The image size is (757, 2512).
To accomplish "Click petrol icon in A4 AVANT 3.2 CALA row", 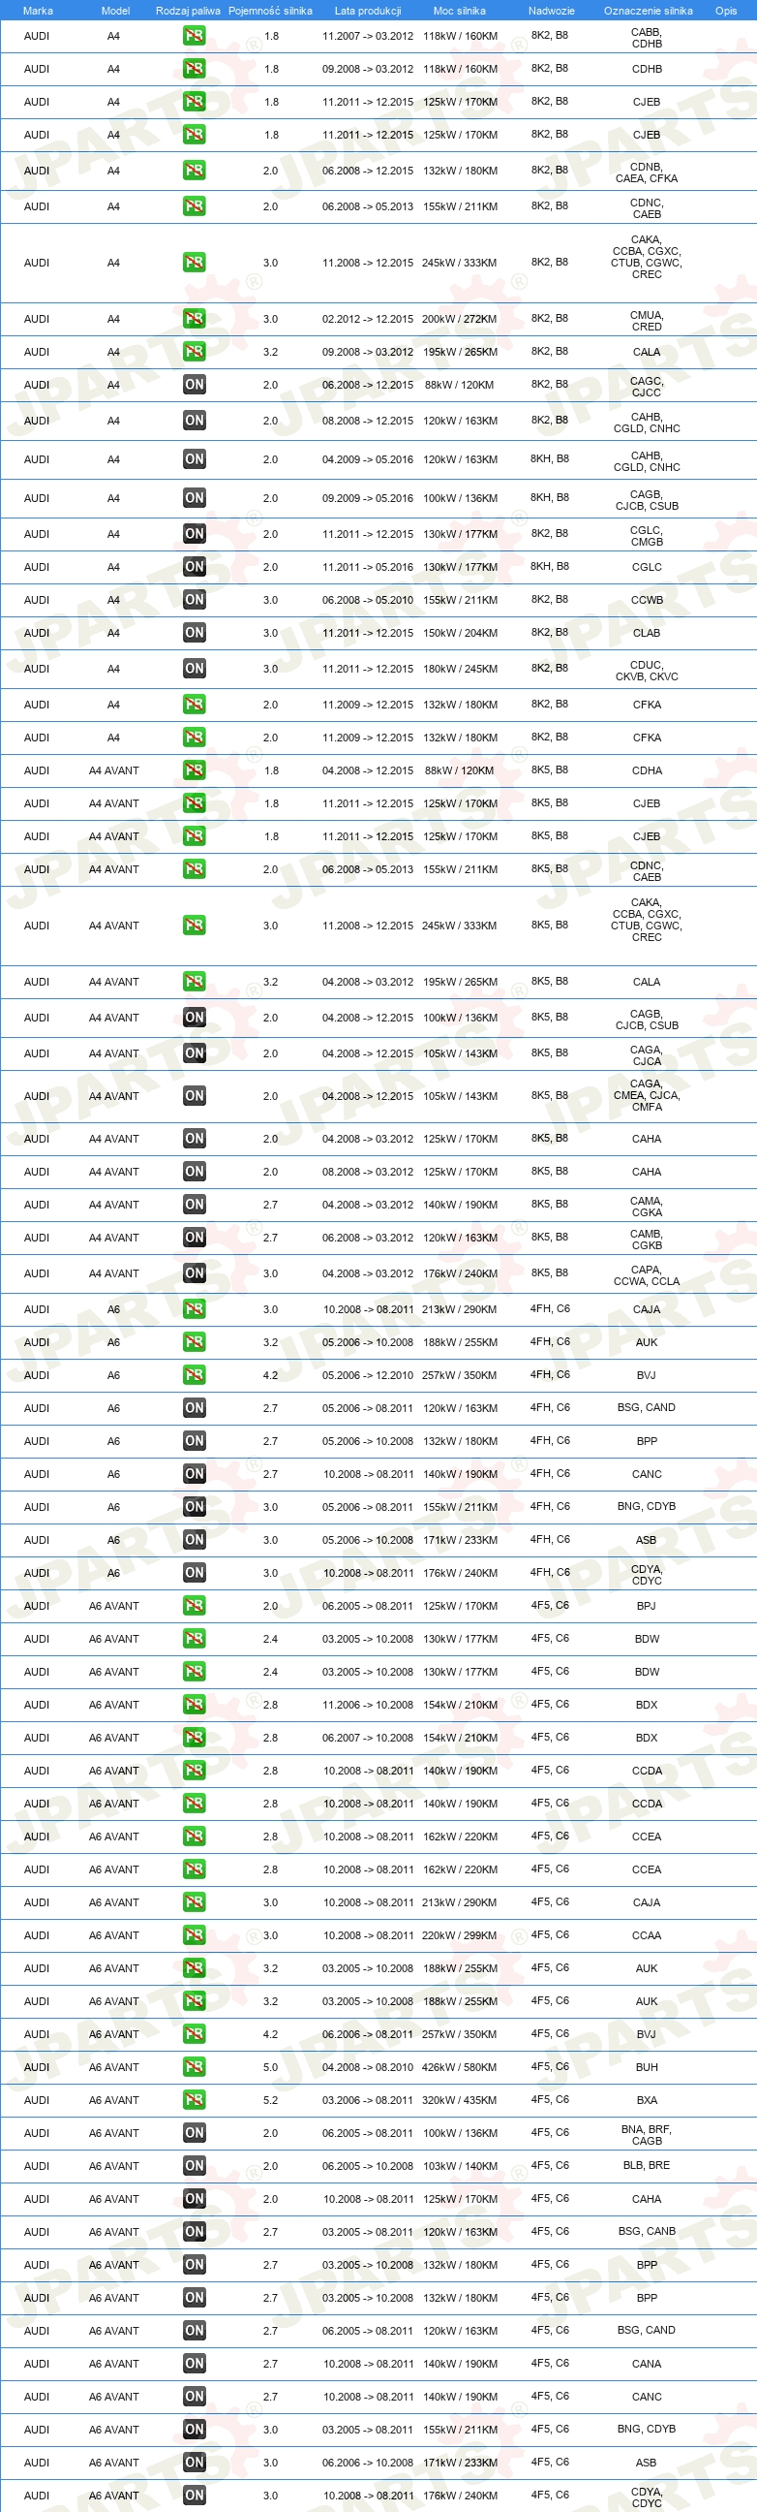I will 194,982.
